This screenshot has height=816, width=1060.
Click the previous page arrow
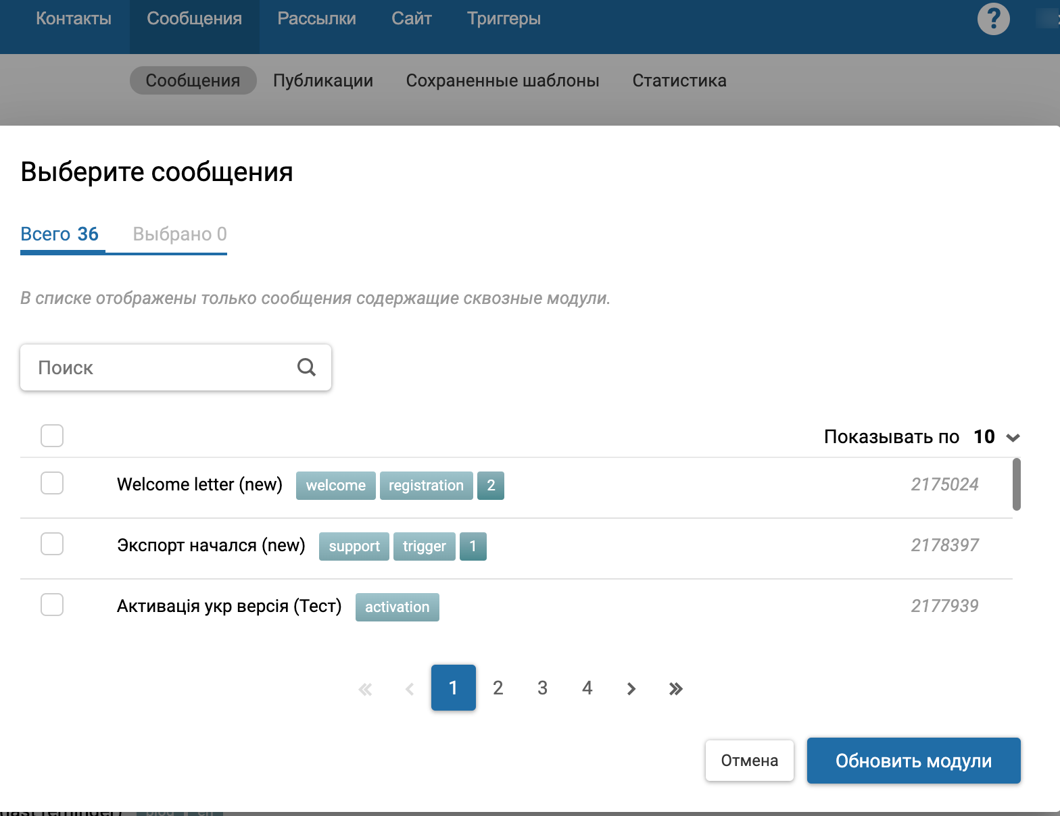[x=410, y=688]
